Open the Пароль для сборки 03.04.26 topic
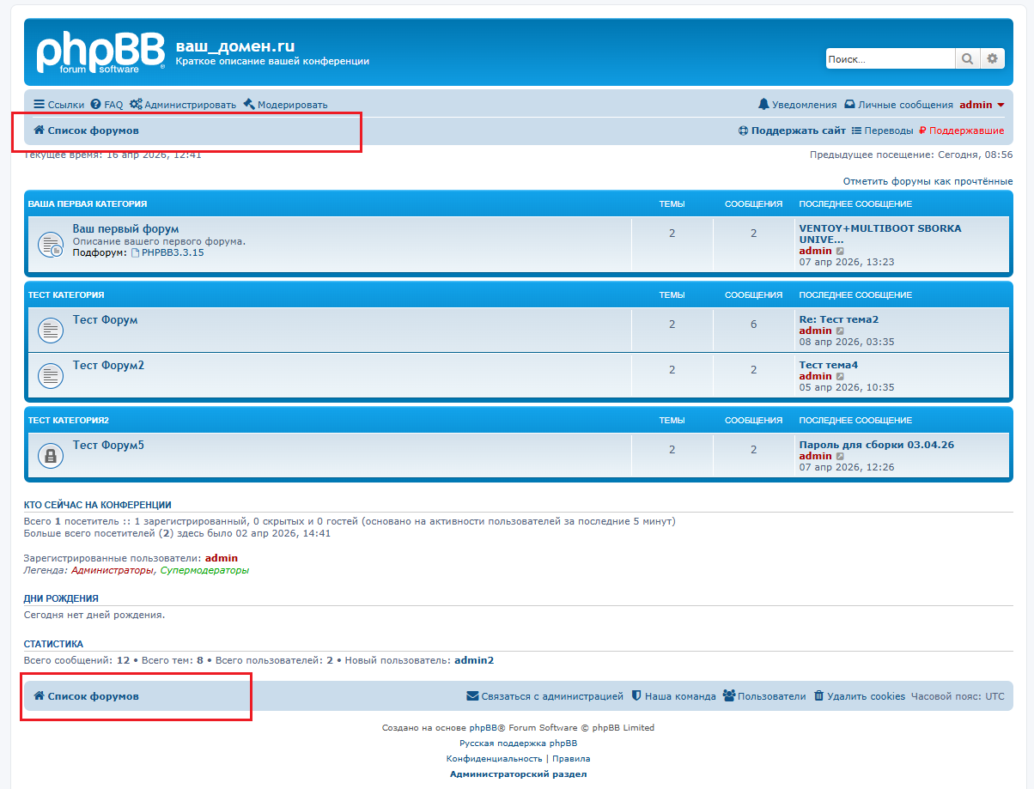 click(x=876, y=445)
